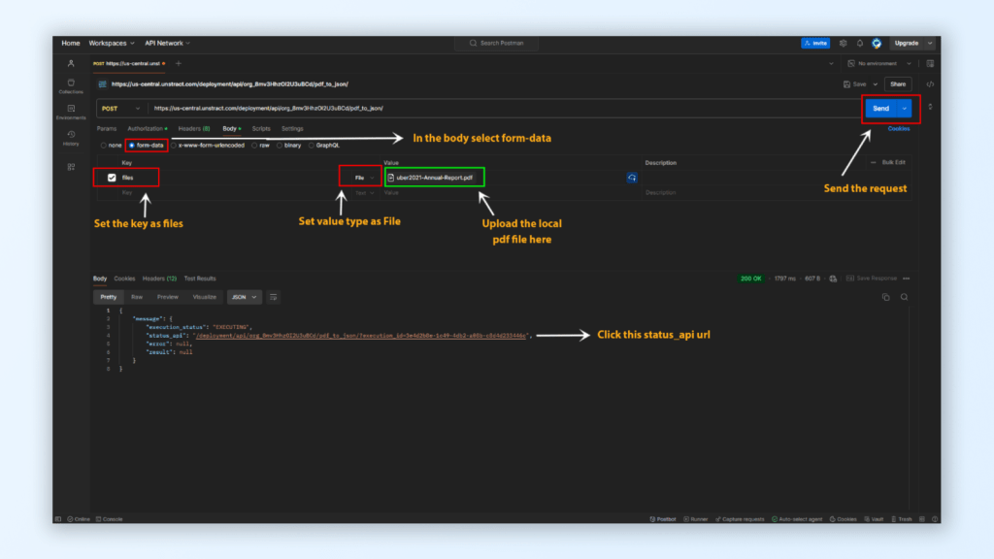
Task: Search within the response body
Action: pyautogui.click(x=905, y=297)
